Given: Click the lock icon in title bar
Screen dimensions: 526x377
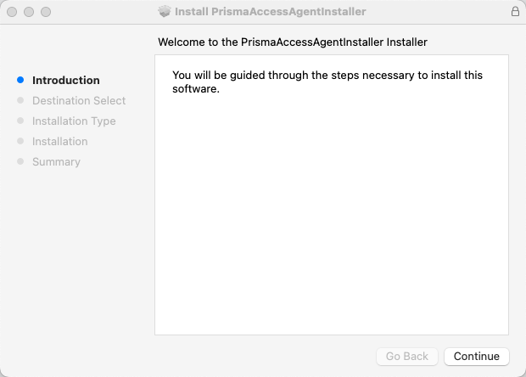Looking at the screenshot, I should point(515,12).
